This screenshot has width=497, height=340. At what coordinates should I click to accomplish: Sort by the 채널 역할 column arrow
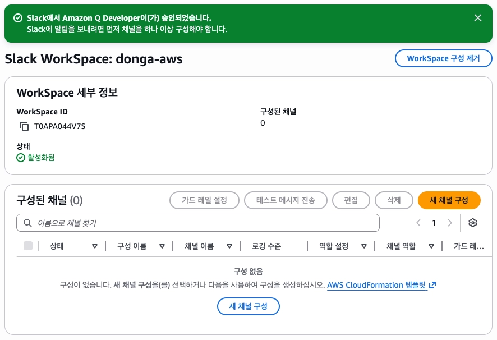click(431, 246)
